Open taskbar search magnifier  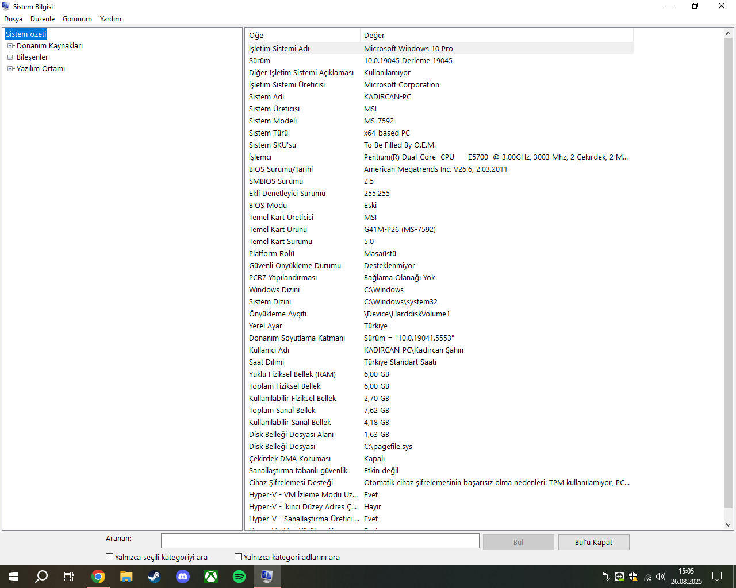[x=41, y=577]
